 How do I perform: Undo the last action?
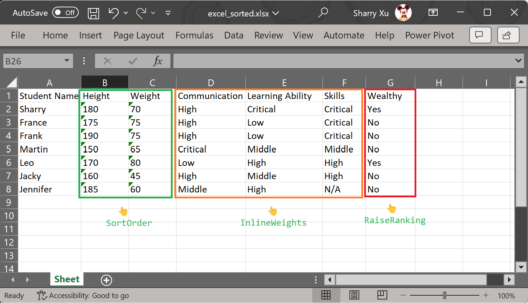[x=113, y=13]
